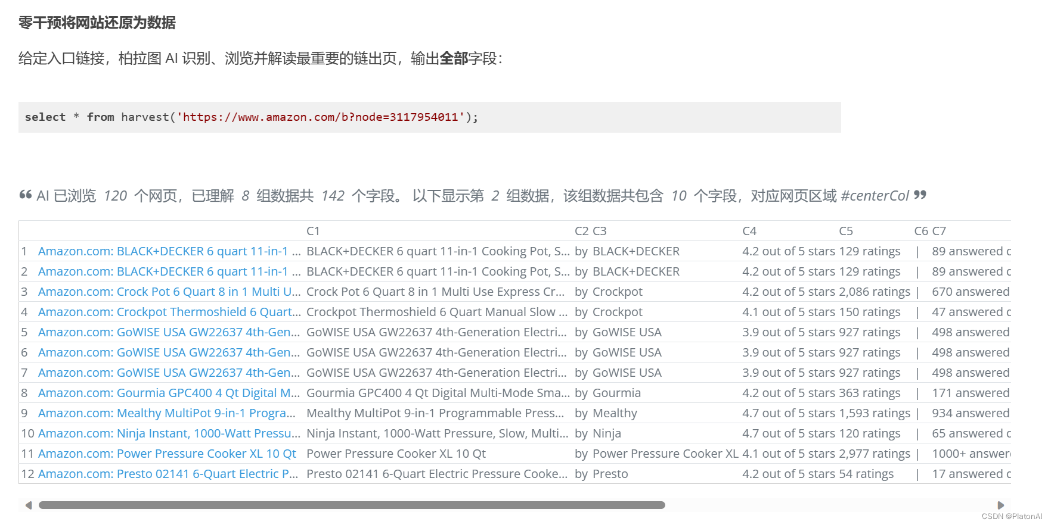Open the Gourmia GPC400 4 Qt Digital link
This screenshot has width=1051, height=525.
pyautogui.click(x=169, y=393)
